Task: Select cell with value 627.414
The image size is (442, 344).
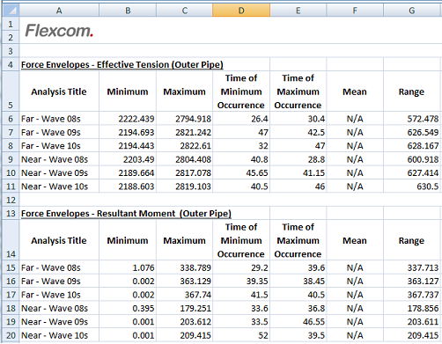Action: pos(412,172)
